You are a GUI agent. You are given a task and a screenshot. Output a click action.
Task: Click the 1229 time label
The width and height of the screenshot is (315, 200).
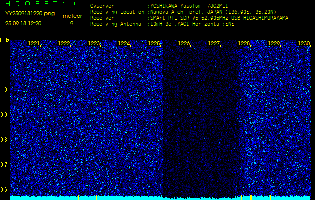(x=274, y=43)
